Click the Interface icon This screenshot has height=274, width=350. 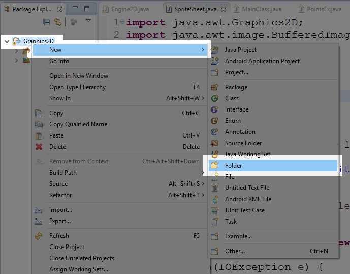215,109
